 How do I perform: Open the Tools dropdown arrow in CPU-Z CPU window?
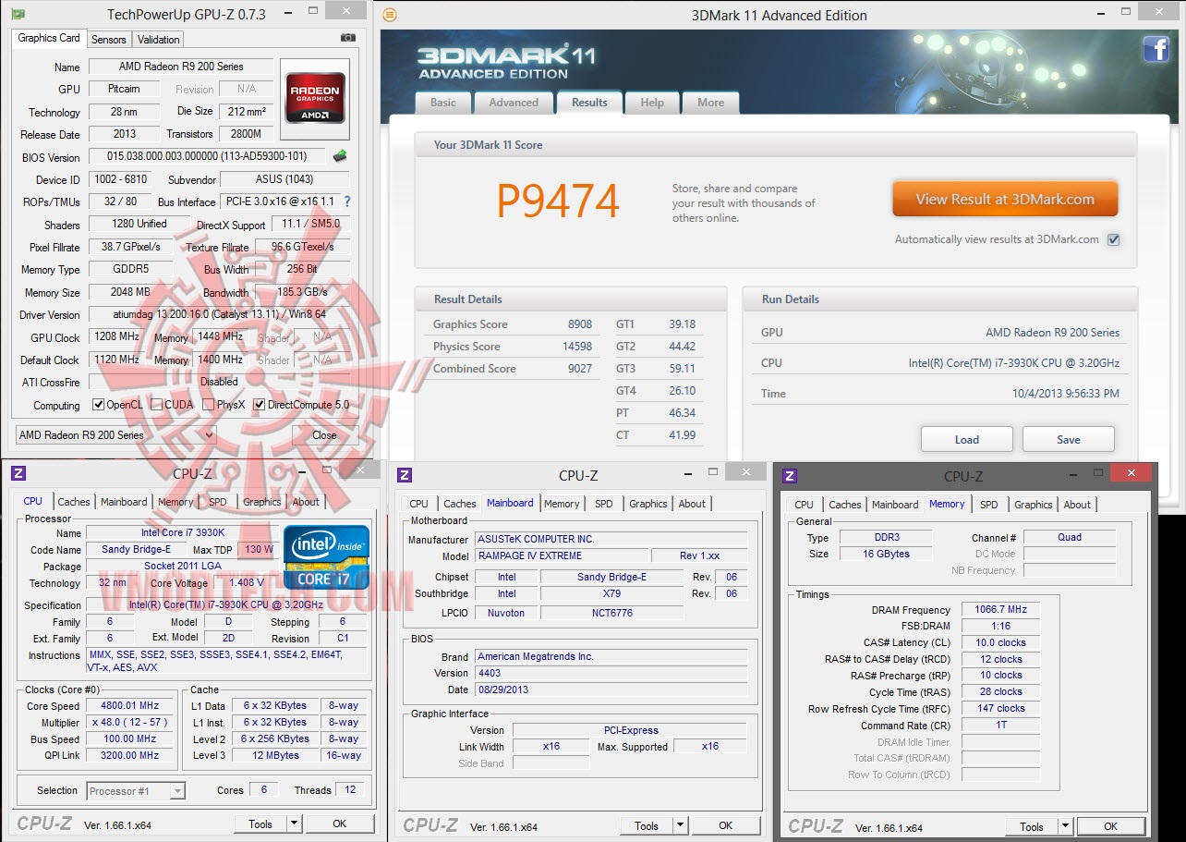click(294, 824)
